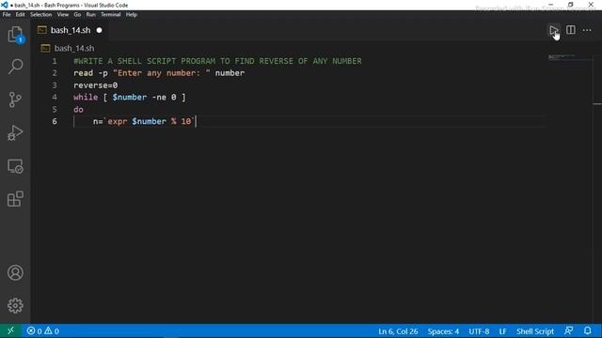Open the Edit menu

pyautogui.click(x=20, y=15)
